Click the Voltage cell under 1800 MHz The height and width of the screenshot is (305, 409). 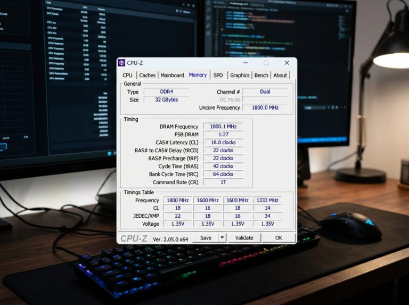(x=178, y=224)
